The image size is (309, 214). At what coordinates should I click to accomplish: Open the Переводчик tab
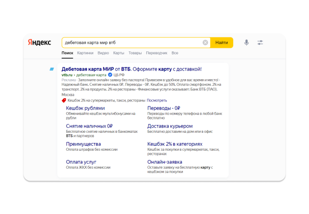click(x=157, y=53)
